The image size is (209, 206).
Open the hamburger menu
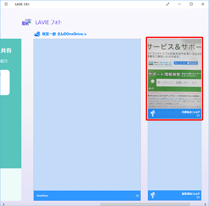pos(6,4)
